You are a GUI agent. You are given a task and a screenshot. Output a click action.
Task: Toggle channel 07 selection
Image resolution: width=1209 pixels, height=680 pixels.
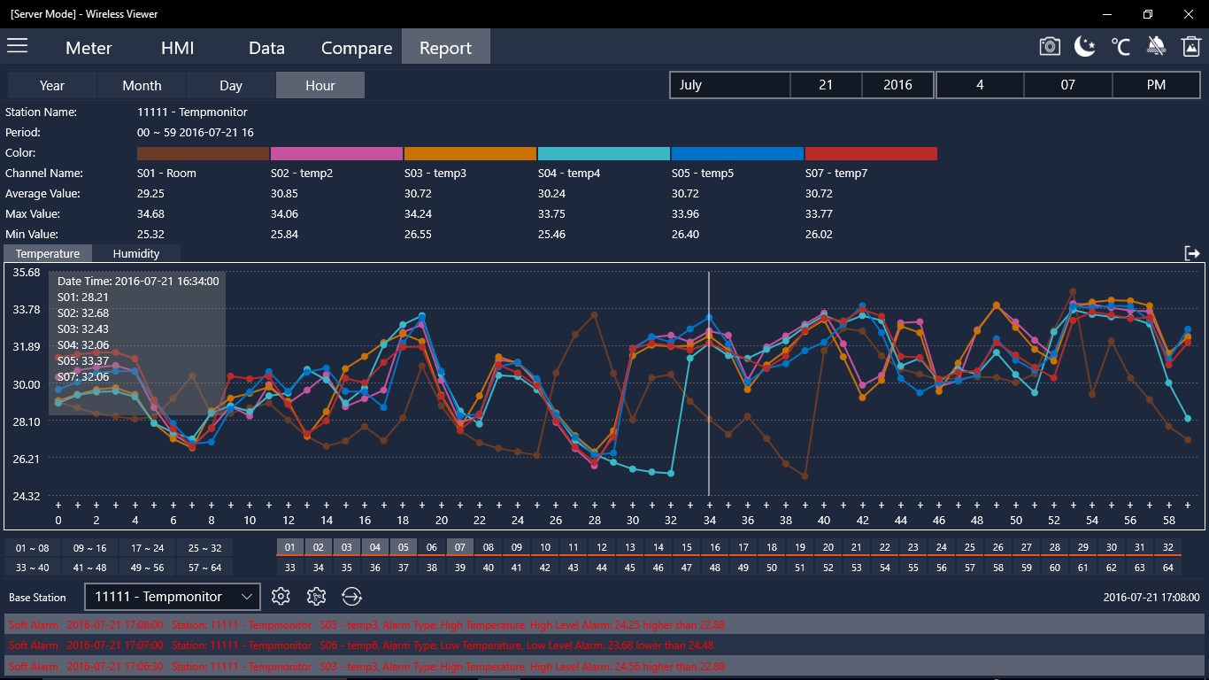click(459, 547)
